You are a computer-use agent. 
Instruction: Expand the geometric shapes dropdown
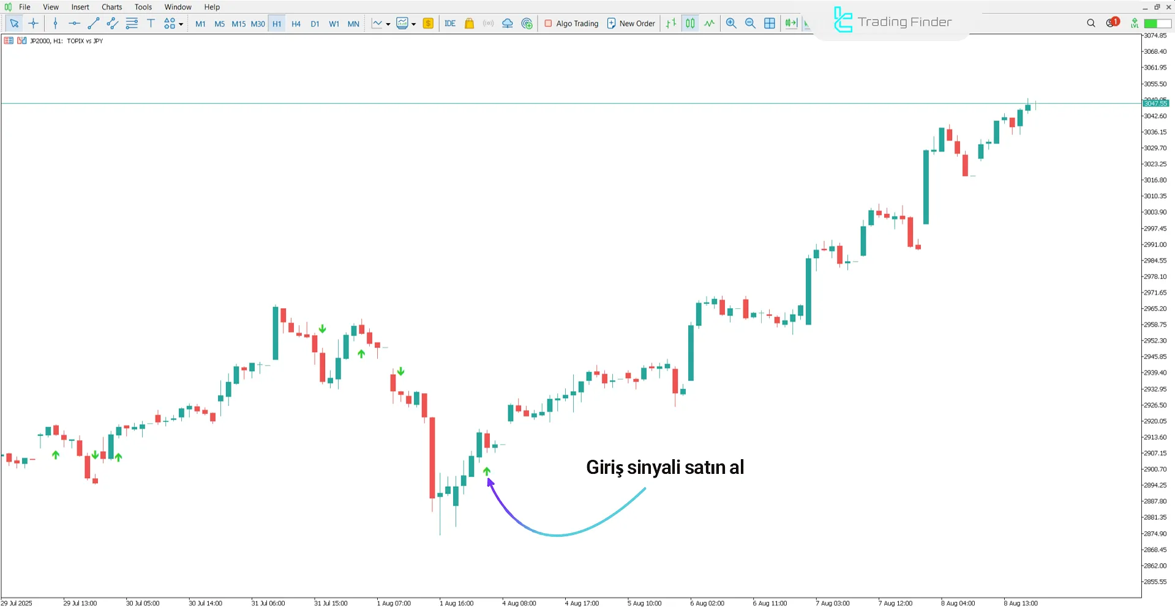(x=181, y=23)
